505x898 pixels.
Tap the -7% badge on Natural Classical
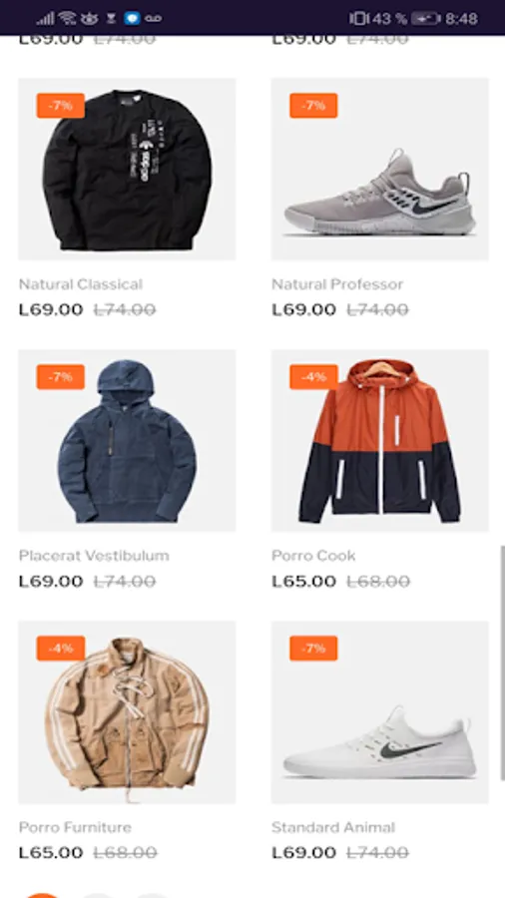[x=61, y=106]
